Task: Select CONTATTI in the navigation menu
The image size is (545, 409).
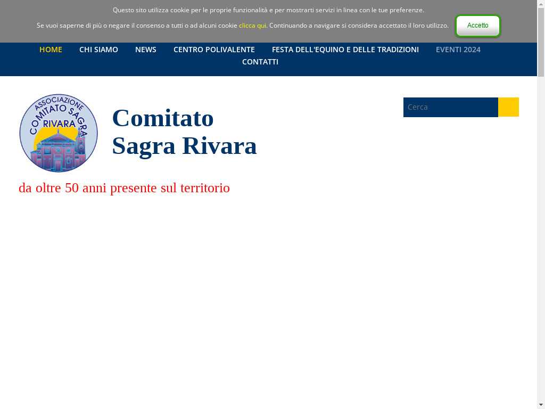Action: (260, 62)
